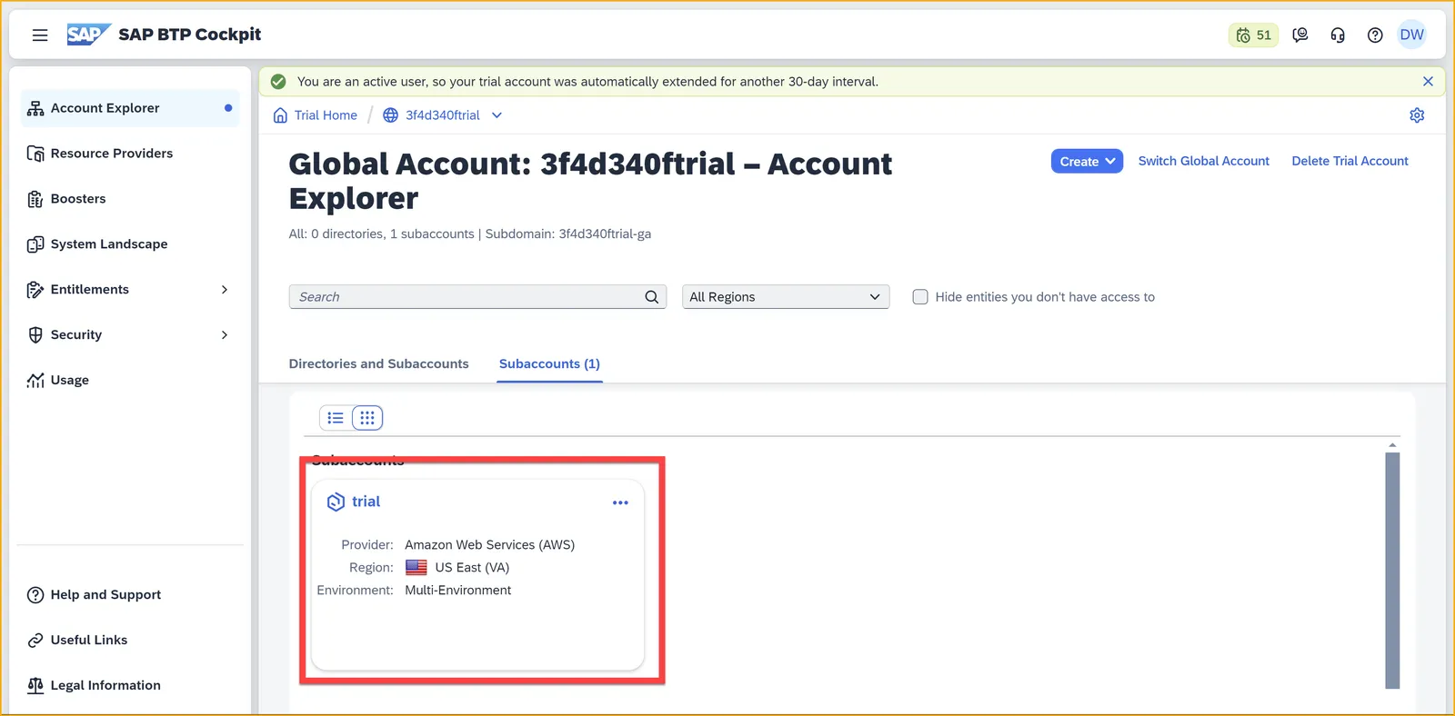Viewport: 1455px width, 716px height.
Task: Click the vertical scrollbar thumb
Action: click(1392, 571)
